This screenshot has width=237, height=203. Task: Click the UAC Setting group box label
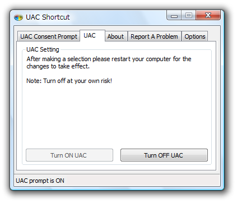(43, 49)
